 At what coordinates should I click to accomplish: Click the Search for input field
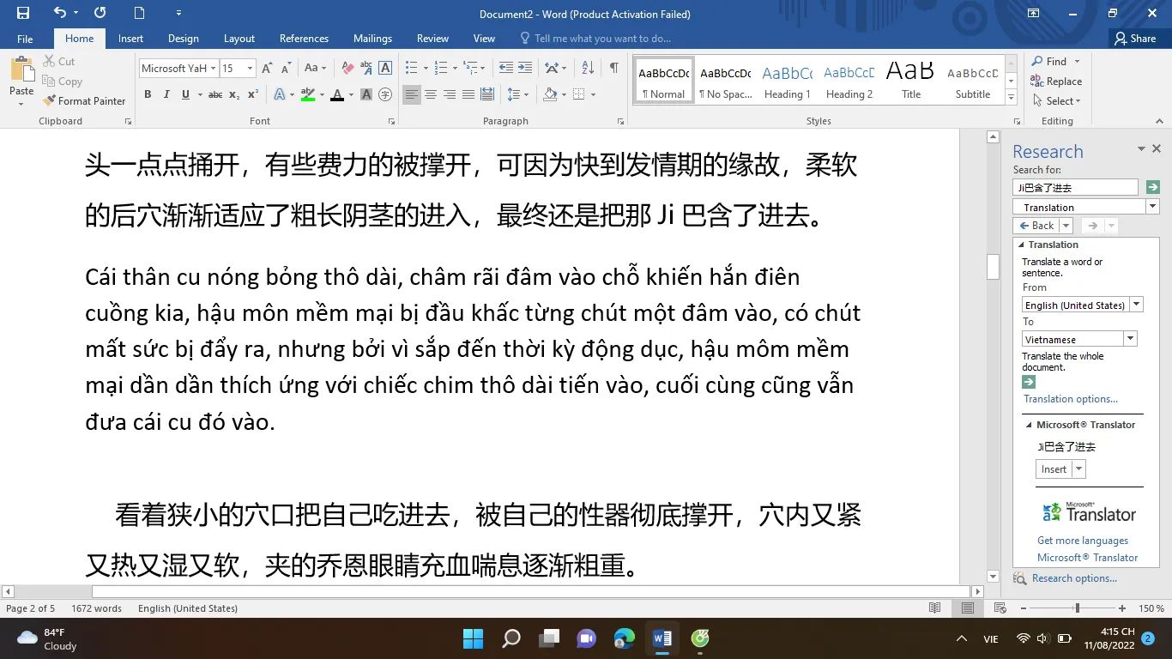pos(1075,187)
